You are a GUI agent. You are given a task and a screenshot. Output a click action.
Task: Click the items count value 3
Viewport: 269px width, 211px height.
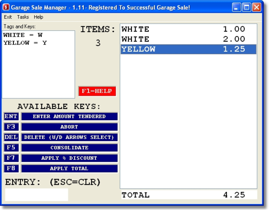click(x=98, y=43)
